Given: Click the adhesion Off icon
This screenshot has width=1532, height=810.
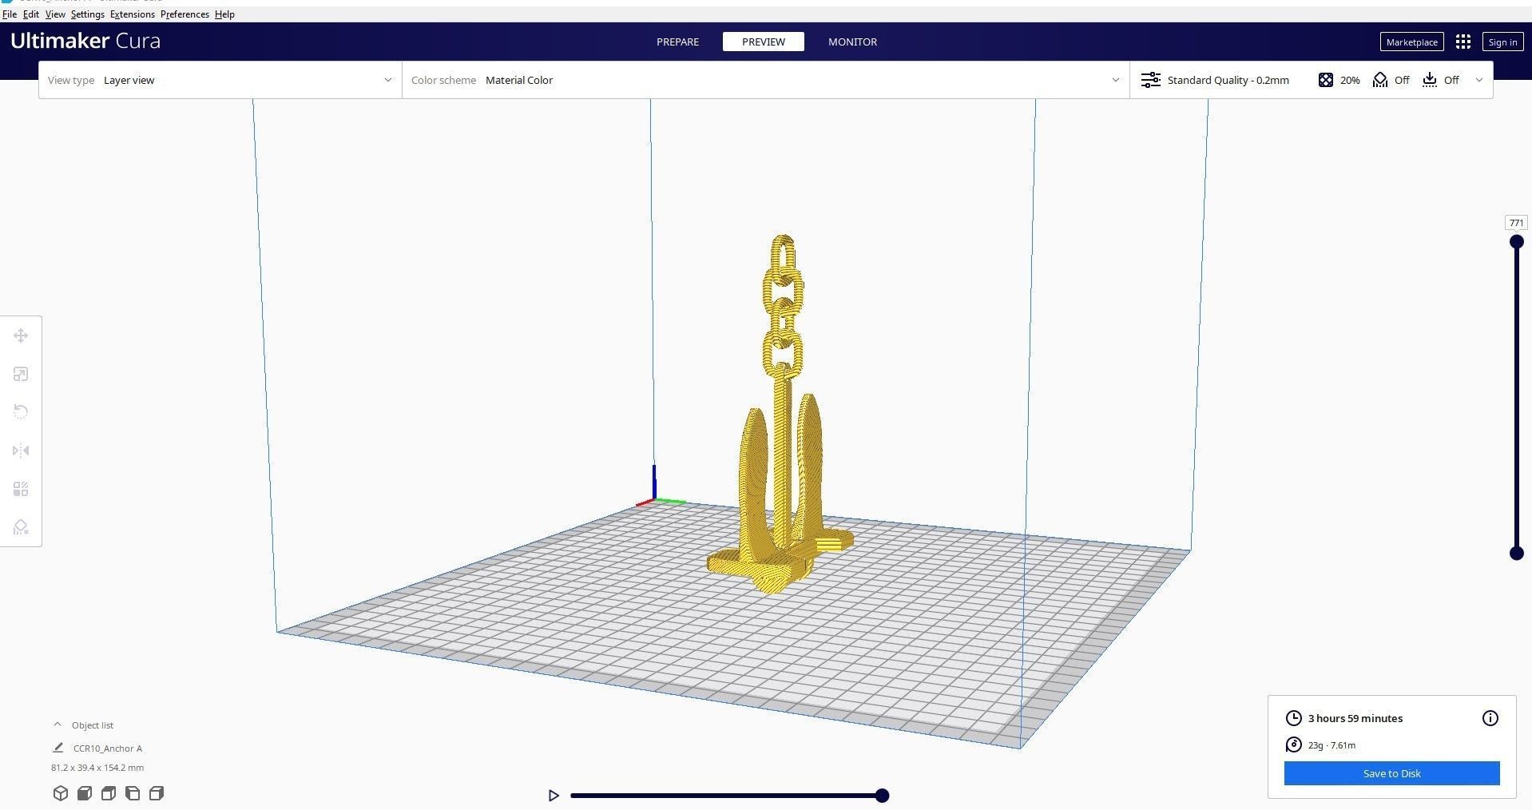Looking at the screenshot, I should pos(1430,80).
